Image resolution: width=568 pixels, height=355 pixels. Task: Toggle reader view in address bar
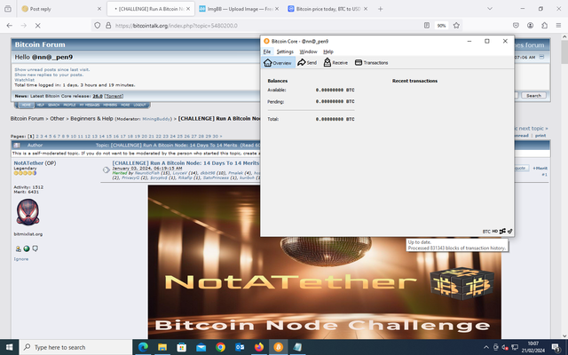427,26
